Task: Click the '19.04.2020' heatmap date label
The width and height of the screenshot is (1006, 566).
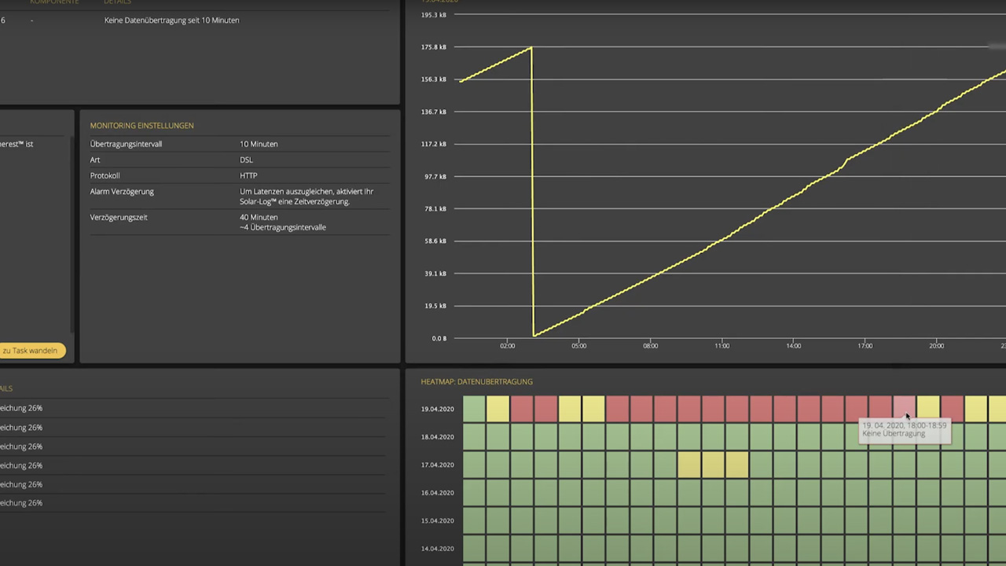Action: tap(437, 409)
